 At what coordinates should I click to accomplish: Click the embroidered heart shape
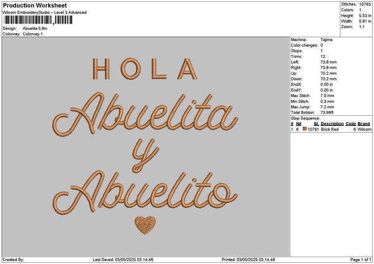coord(145,225)
